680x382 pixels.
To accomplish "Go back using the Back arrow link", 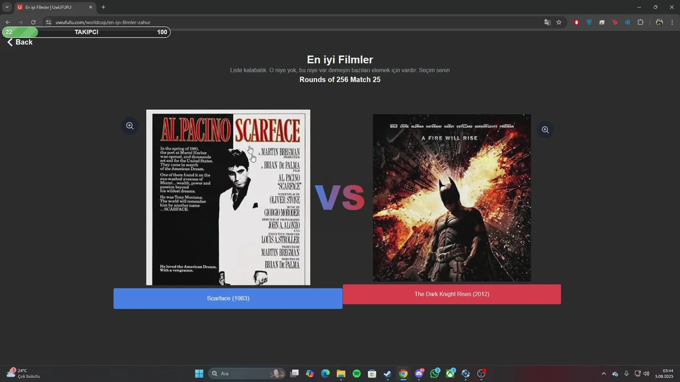I will point(20,42).
